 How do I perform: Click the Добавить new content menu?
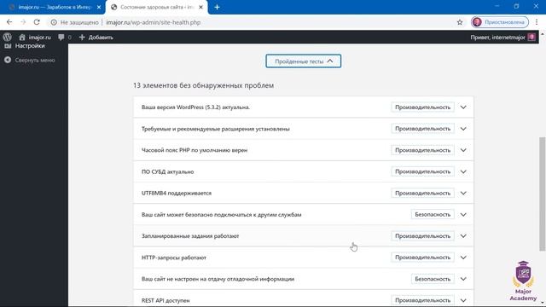click(96, 38)
